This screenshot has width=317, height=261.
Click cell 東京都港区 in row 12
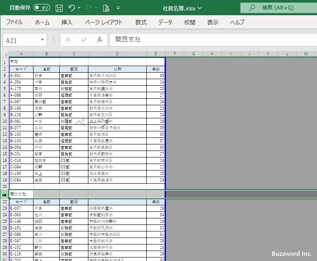[x=117, y=134]
